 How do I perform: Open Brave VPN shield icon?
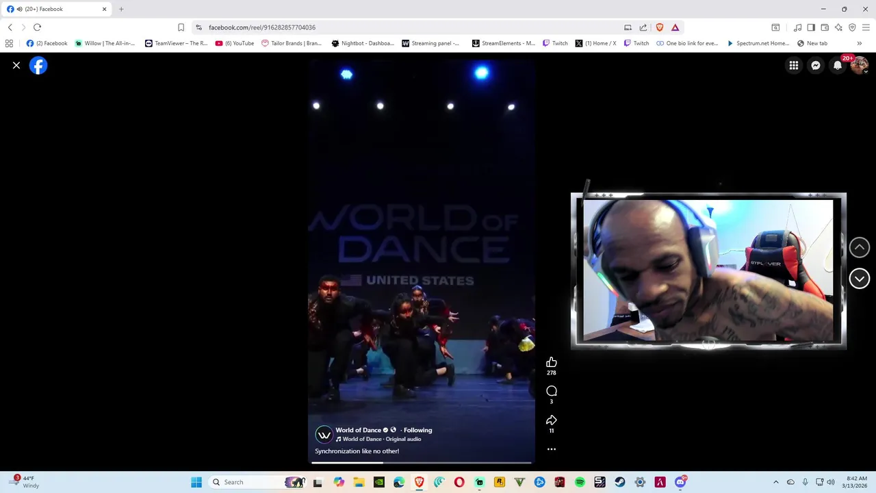pyautogui.click(x=852, y=27)
